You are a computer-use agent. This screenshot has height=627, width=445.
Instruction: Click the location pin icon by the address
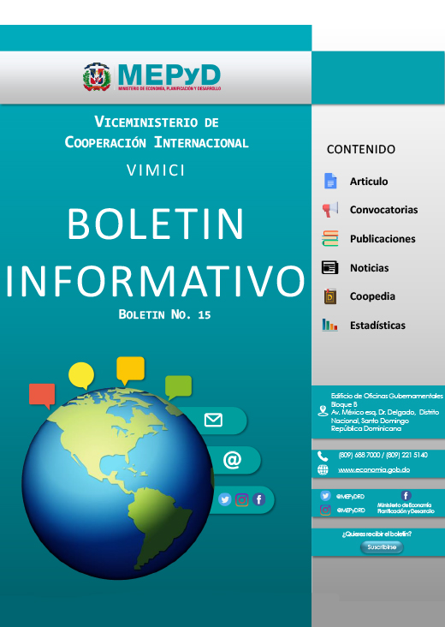(x=323, y=411)
